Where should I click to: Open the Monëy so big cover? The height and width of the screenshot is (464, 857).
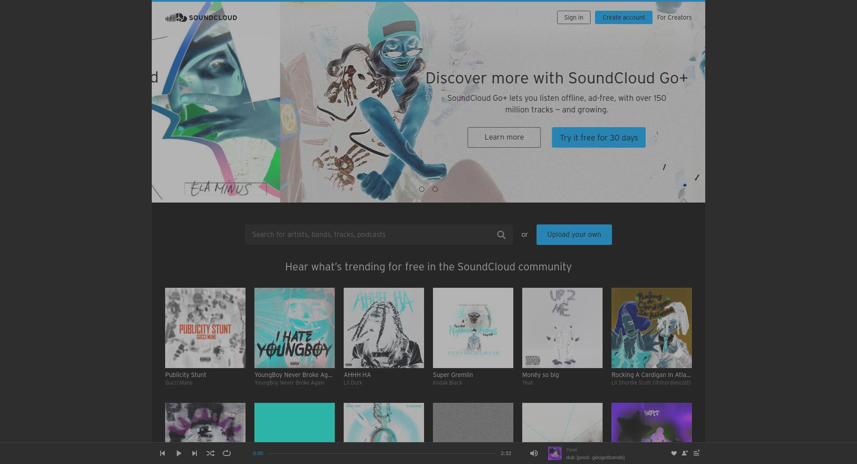[x=562, y=328]
